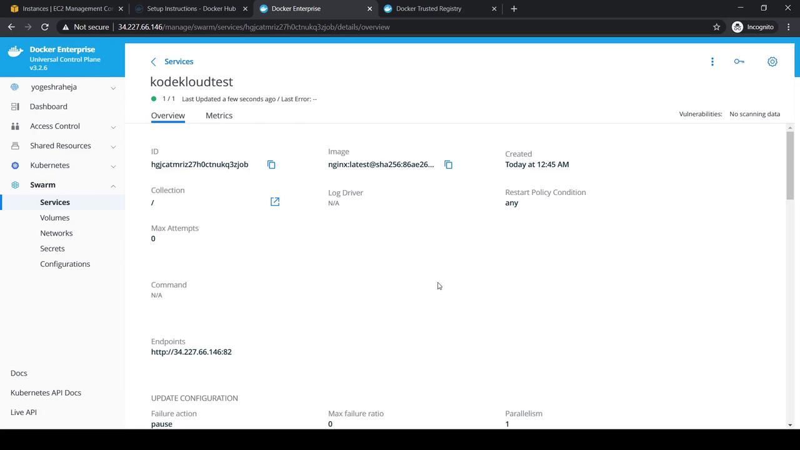This screenshot has width=800, height=450.
Task: Close the Docker Enterprise browser tab
Action: click(x=370, y=9)
